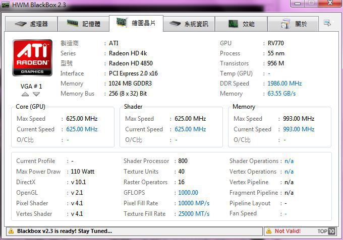343x240 pixels.
Task: Click the warning icon beside 'Not Valid!'
Action: 269,231
